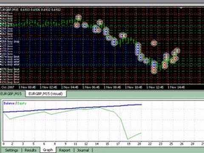The height and width of the screenshot is (153, 204).
Task: Open the Settings tab in the tester
Action: tap(11, 150)
